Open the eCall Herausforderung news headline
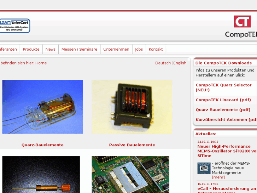 [227, 190]
